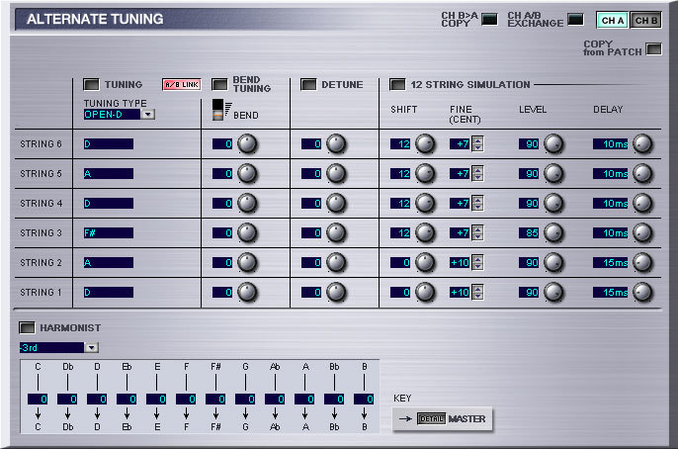Click String 3 detune knob
The height and width of the screenshot is (449, 678).
click(336, 233)
